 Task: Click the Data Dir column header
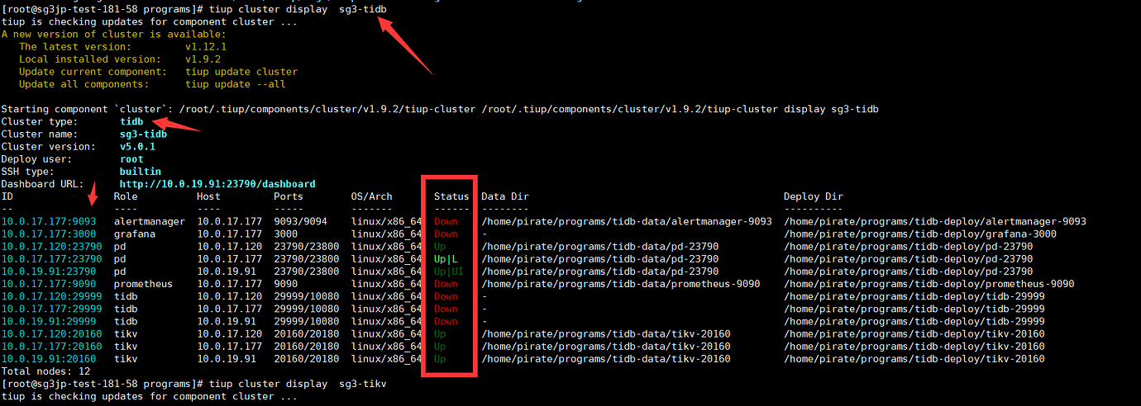click(505, 196)
